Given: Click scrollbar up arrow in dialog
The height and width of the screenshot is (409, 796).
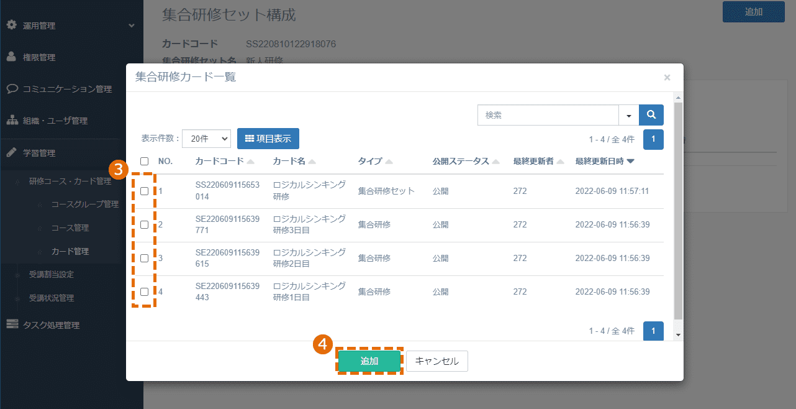Looking at the screenshot, I should tap(678, 98).
